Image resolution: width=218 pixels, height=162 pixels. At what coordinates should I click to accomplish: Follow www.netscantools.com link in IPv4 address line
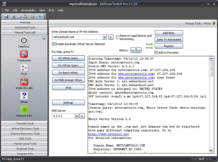pos(136,74)
